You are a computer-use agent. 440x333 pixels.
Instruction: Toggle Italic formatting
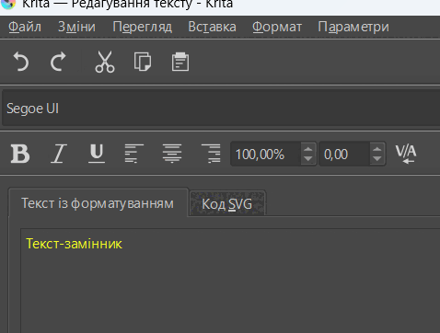pyautogui.click(x=59, y=154)
